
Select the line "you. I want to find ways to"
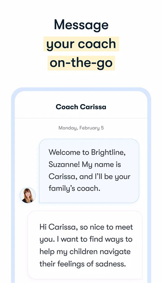(86, 239)
